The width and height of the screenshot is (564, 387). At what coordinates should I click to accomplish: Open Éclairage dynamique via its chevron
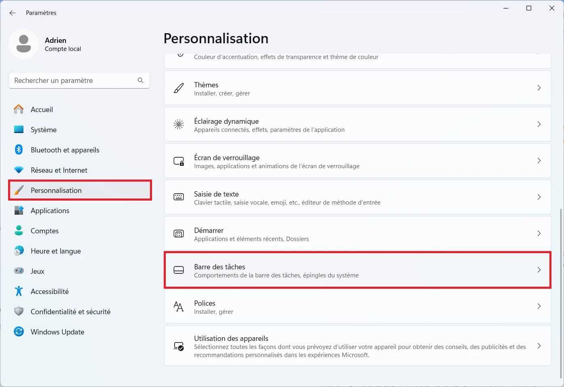[539, 124]
